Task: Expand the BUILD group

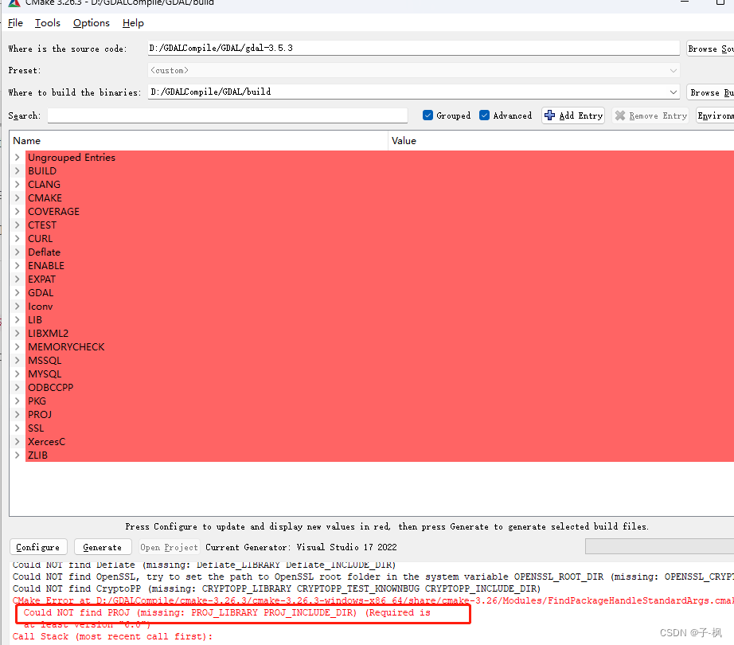Action: coord(18,171)
